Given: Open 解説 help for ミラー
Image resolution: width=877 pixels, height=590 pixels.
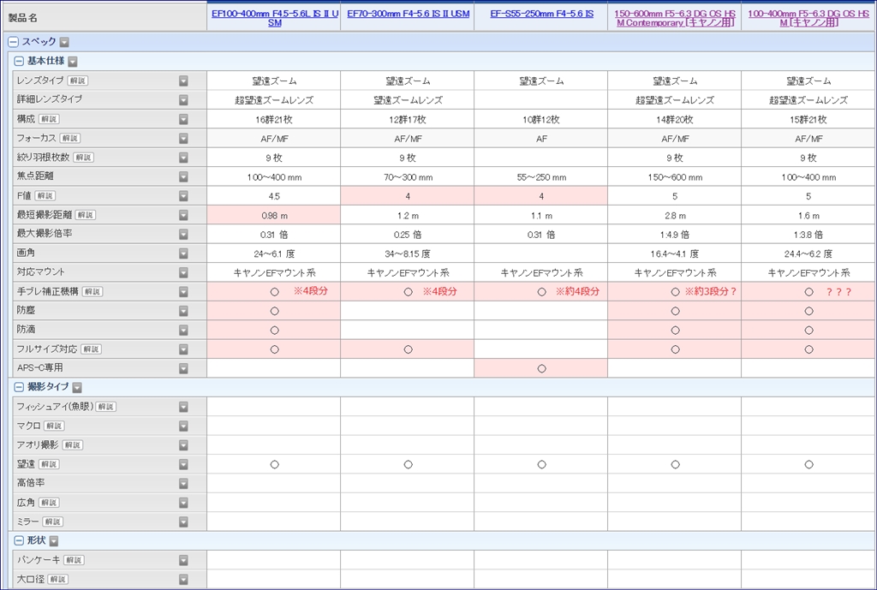Looking at the screenshot, I should 53,521.
